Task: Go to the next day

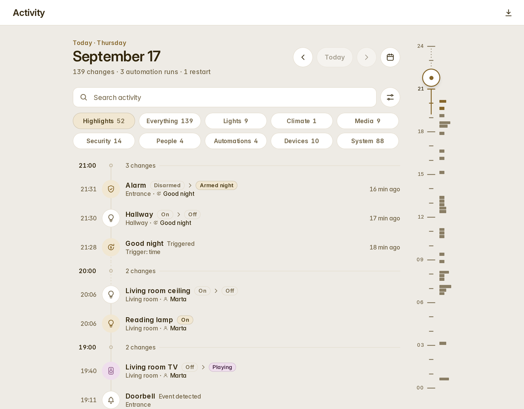Action: pos(367,57)
